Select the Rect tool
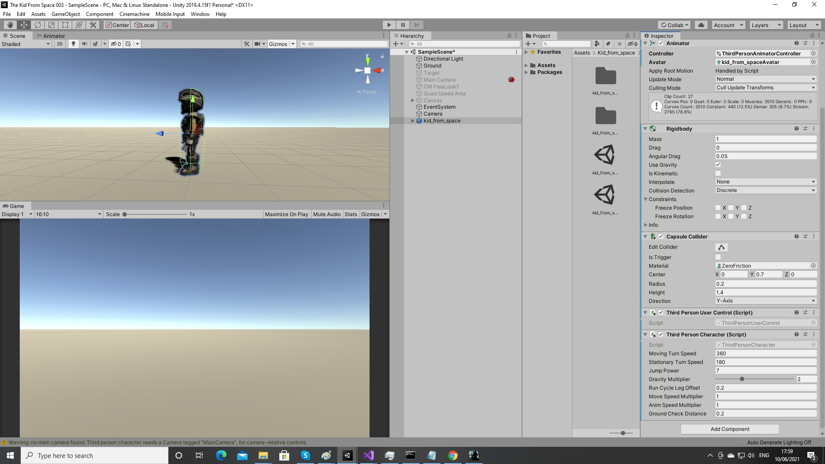 65,25
